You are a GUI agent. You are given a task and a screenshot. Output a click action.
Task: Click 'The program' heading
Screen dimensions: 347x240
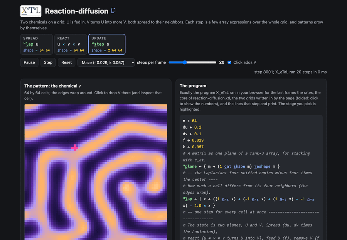(x=193, y=86)
